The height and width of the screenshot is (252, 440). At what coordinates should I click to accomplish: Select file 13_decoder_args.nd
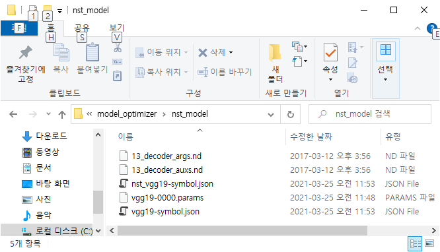click(166, 156)
